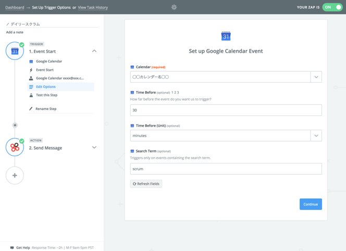Click the large Google Calendar icon in the form

tap(226, 36)
